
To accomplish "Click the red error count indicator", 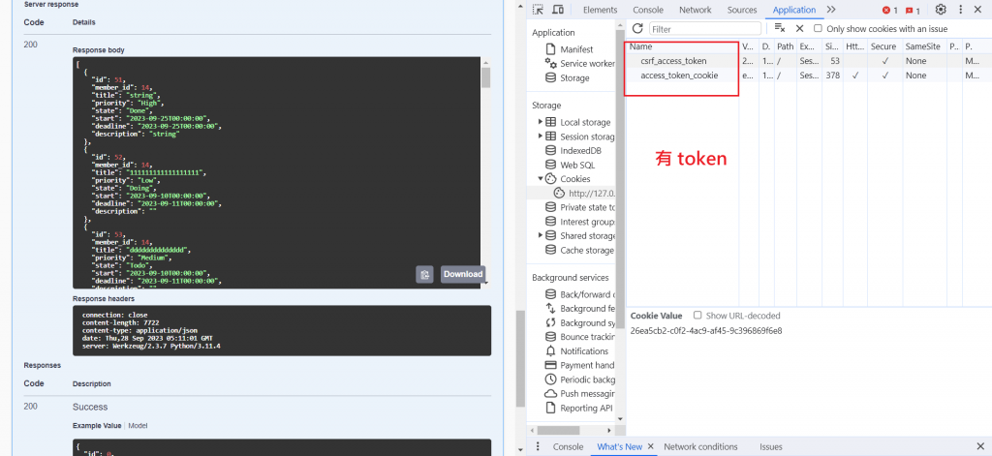I will pos(890,10).
